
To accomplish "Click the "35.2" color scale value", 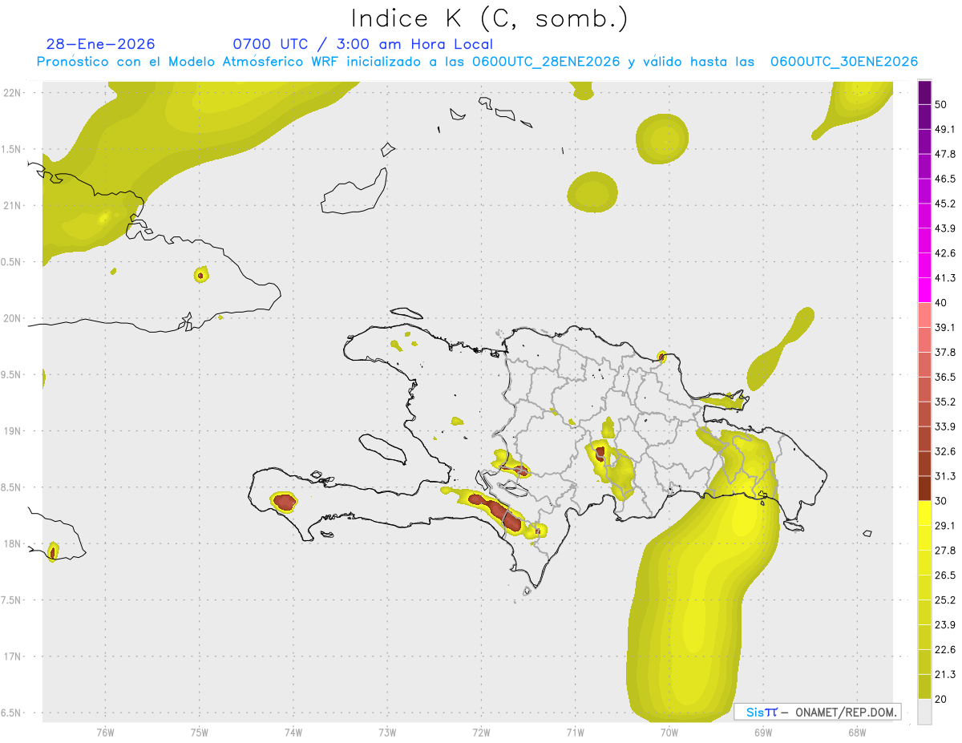I will click(x=945, y=402).
